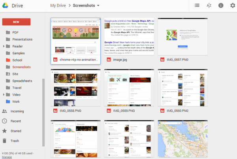Image resolution: width=237 pixels, height=159 pixels.
Task: Expand the Reader folder tree arrow
Action: coord(4,46)
